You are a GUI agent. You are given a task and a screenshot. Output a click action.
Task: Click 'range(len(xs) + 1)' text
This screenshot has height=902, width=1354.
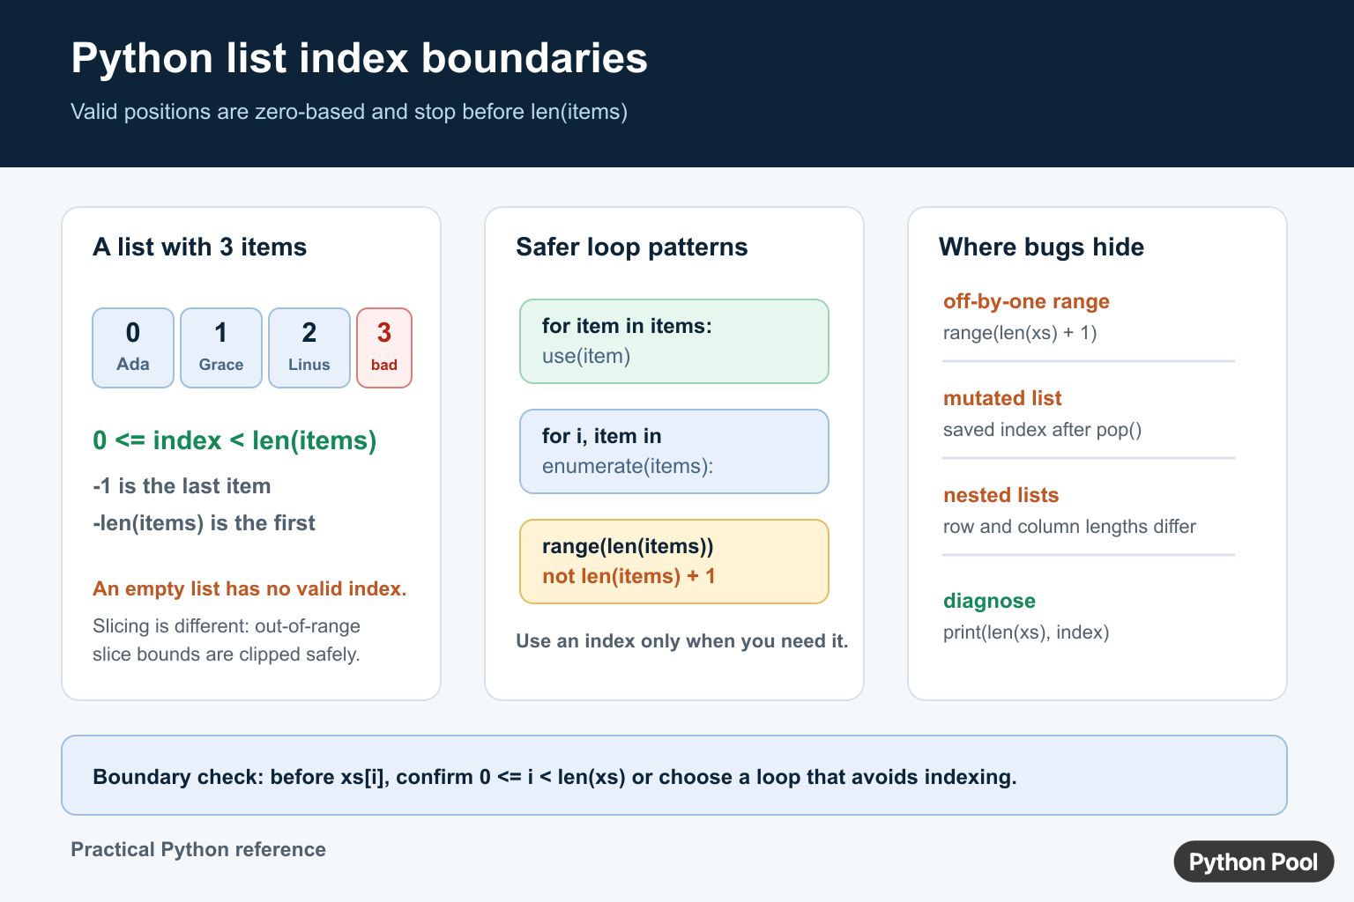tap(1020, 333)
